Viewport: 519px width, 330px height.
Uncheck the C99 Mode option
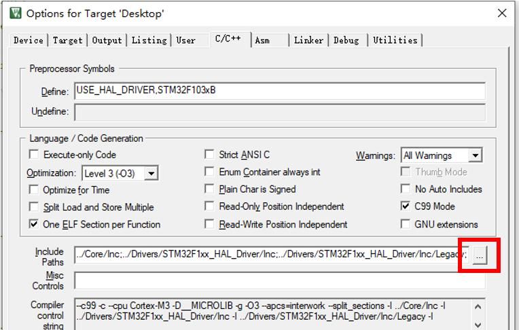click(x=406, y=206)
